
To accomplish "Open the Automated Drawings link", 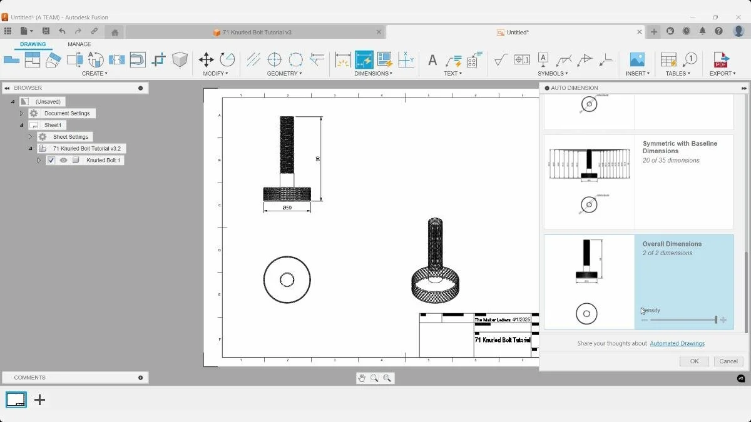I will [677, 343].
